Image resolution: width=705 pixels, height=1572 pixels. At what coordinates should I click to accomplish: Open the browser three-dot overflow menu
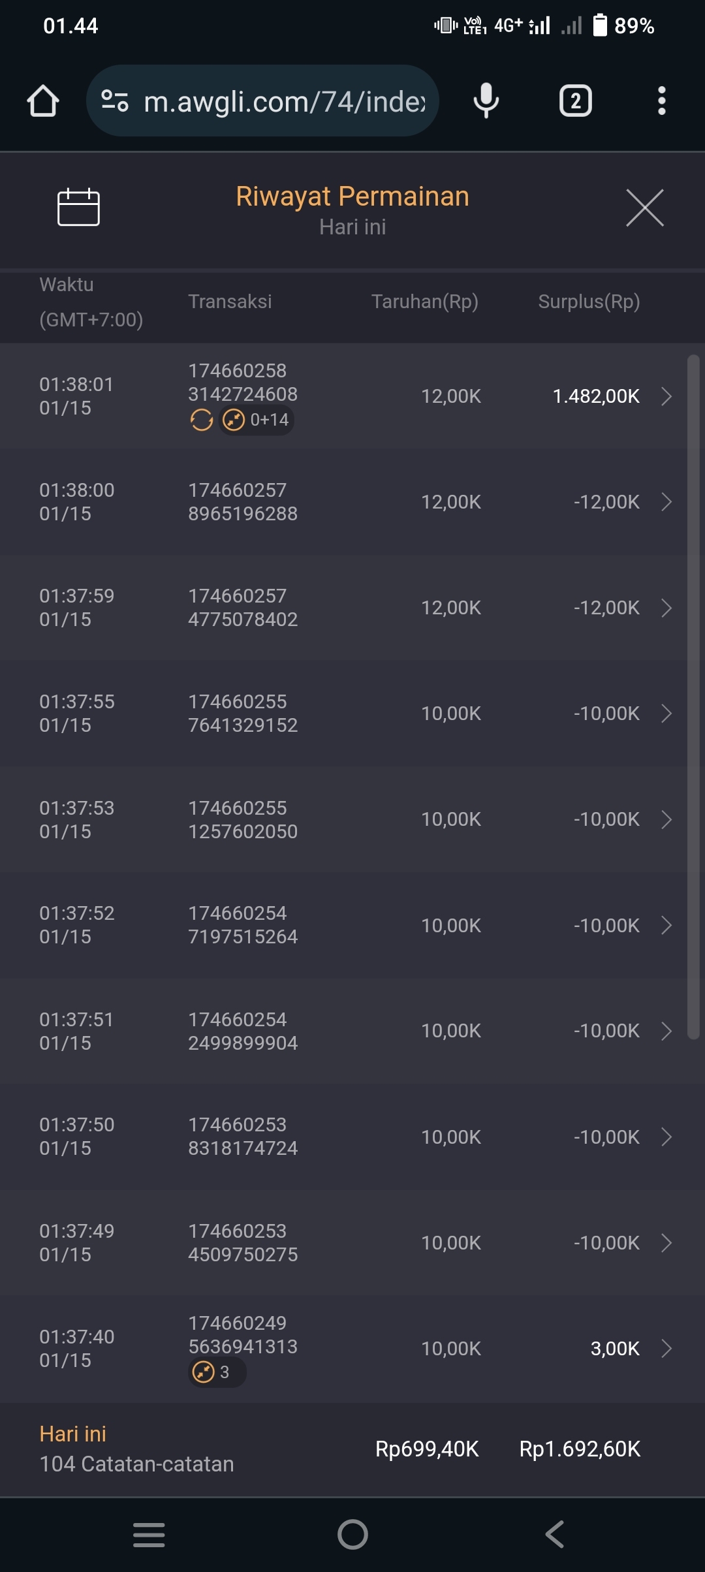tap(661, 101)
